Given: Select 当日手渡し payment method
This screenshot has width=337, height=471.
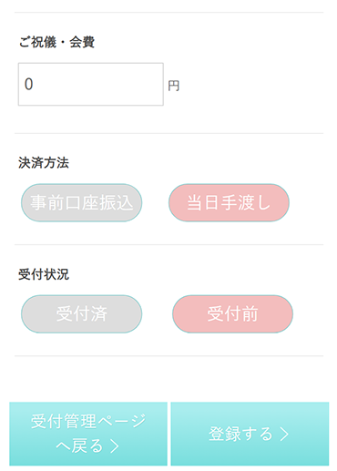Looking at the screenshot, I should pos(229,202).
